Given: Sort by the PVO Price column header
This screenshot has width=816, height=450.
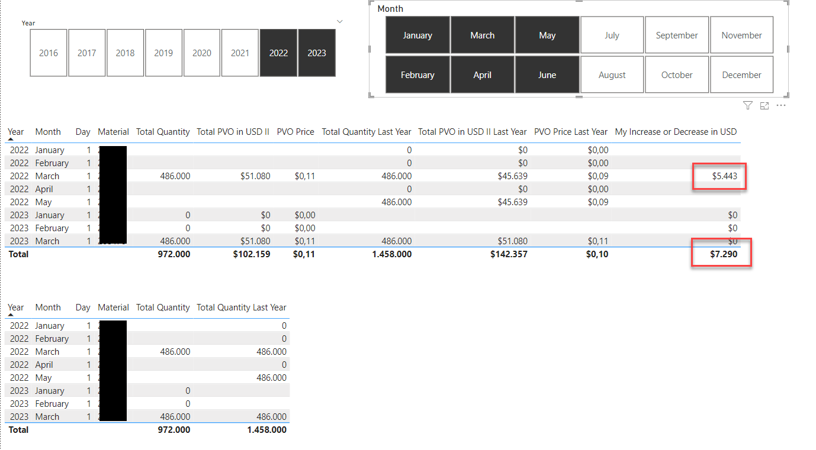Looking at the screenshot, I should [295, 132].
